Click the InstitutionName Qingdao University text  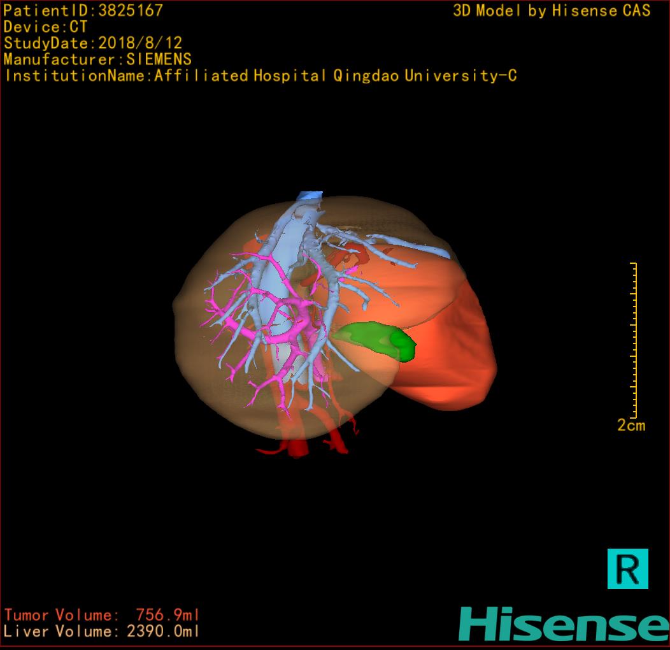pyautogui.click(x=260, y=76)
